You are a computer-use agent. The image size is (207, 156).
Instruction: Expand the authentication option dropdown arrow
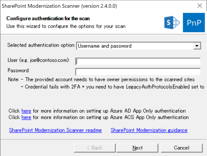click(197, 46)
